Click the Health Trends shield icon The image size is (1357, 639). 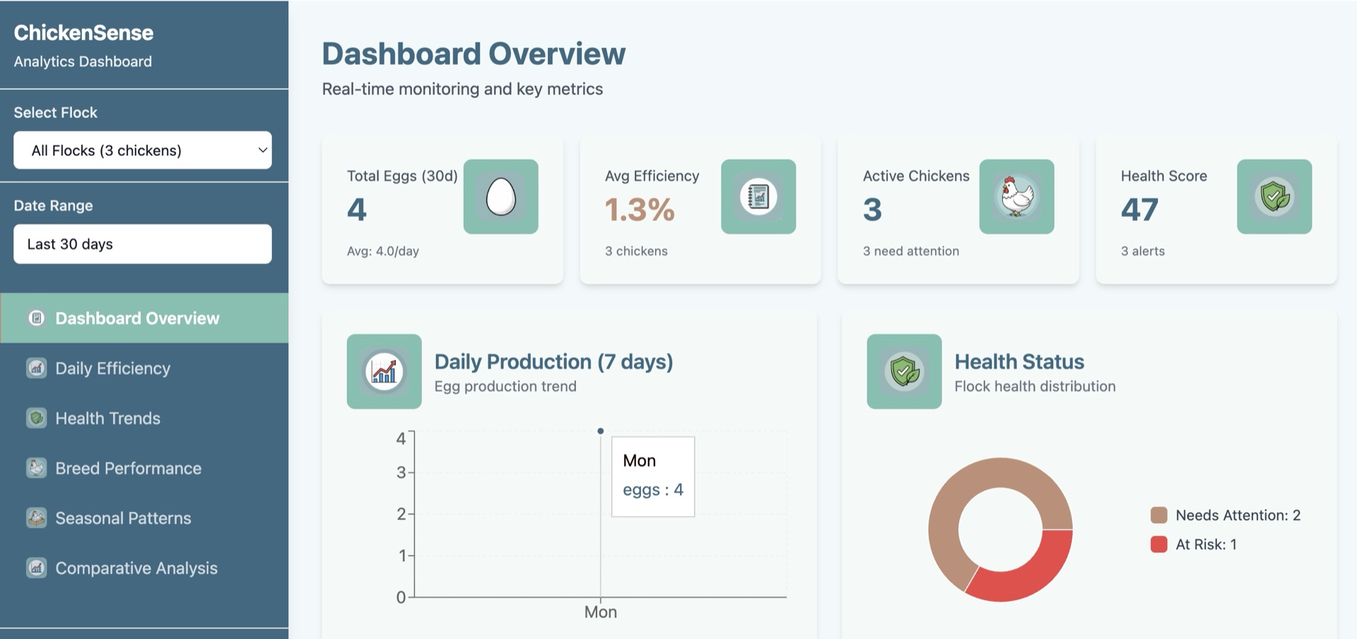click(x=35, y=418)
